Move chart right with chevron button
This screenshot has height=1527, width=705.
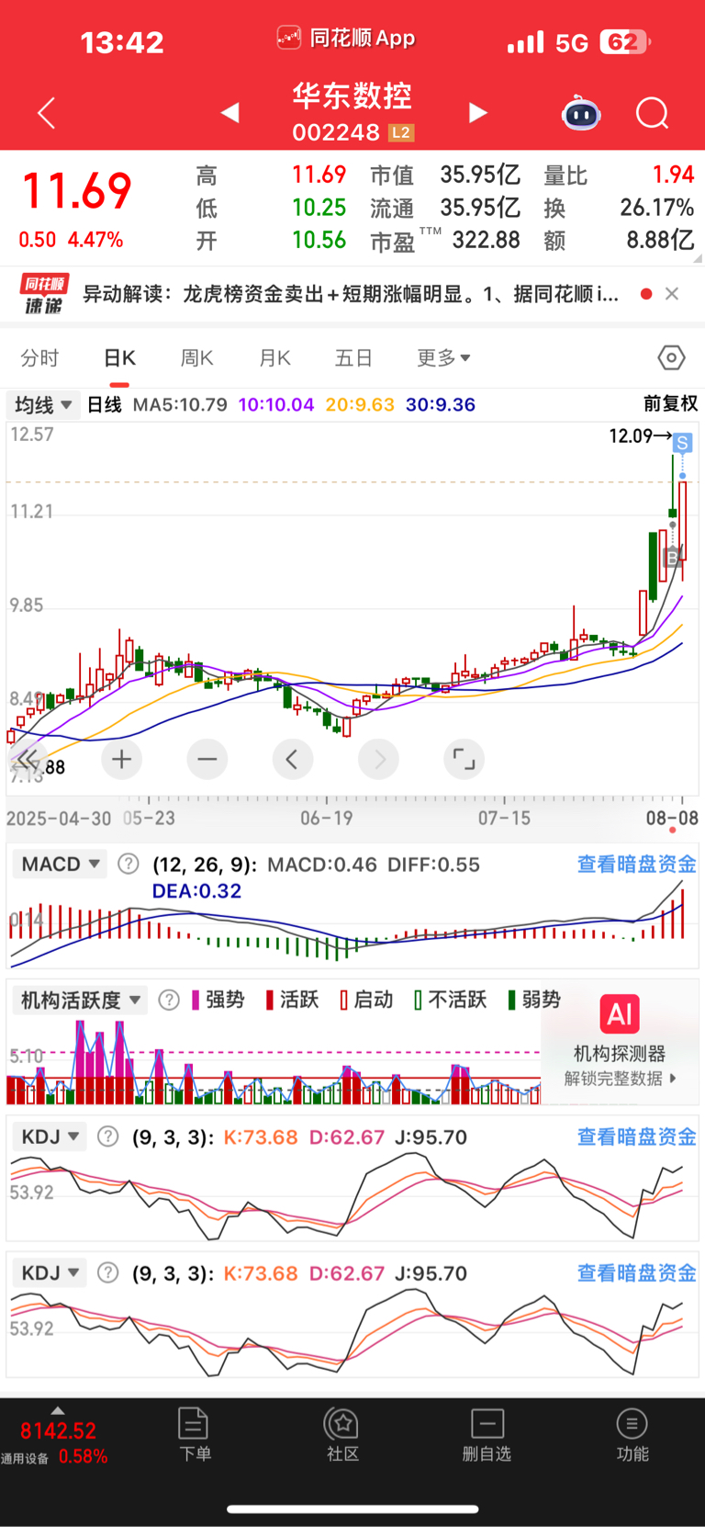pyautogui.click(x=379, y=759)
